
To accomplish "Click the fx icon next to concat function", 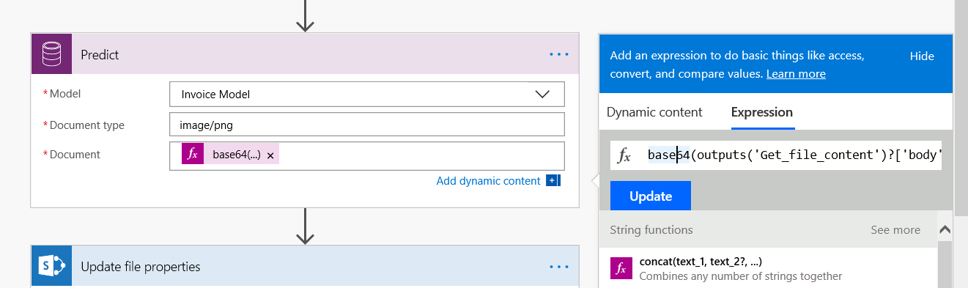I will click(x=621, y=269).
